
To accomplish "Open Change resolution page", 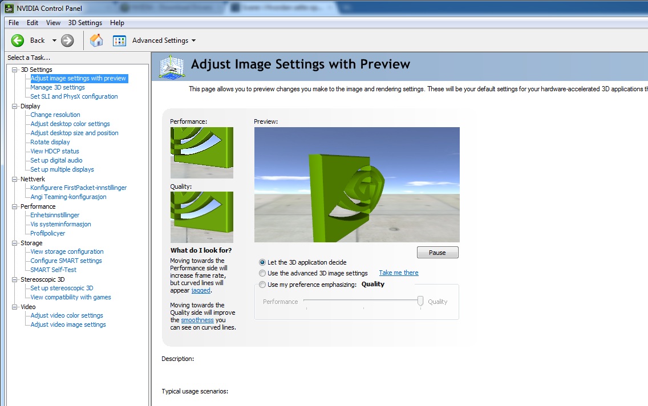I will (x=55, y=115).
